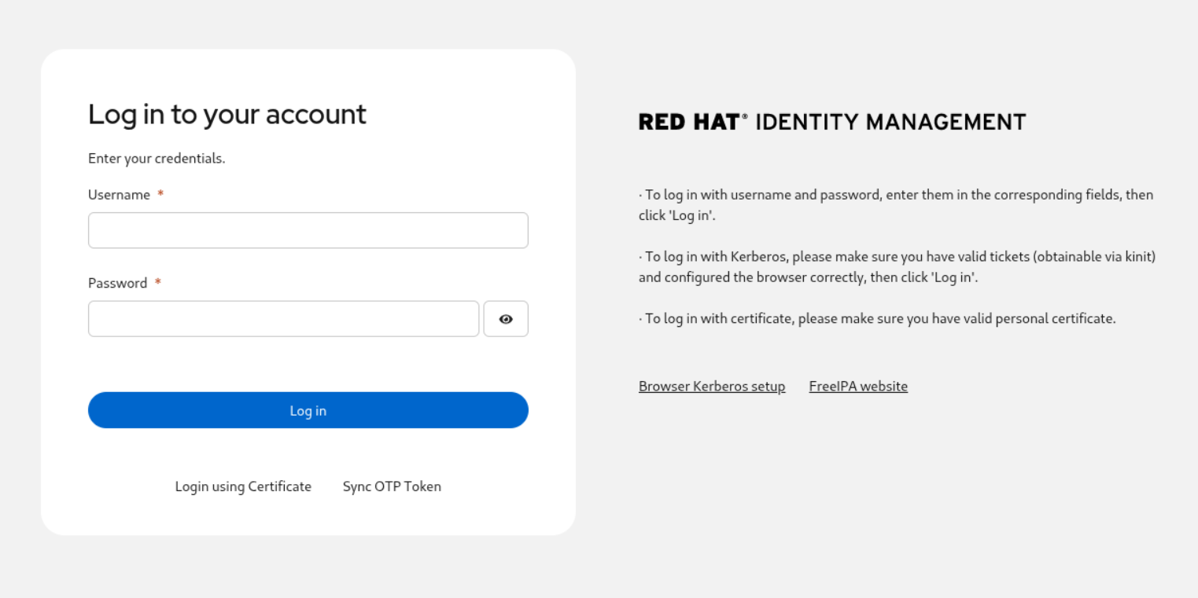1198x598 pixels.
Task: Click the red asterisk beside Password
Action: [157, 283]
